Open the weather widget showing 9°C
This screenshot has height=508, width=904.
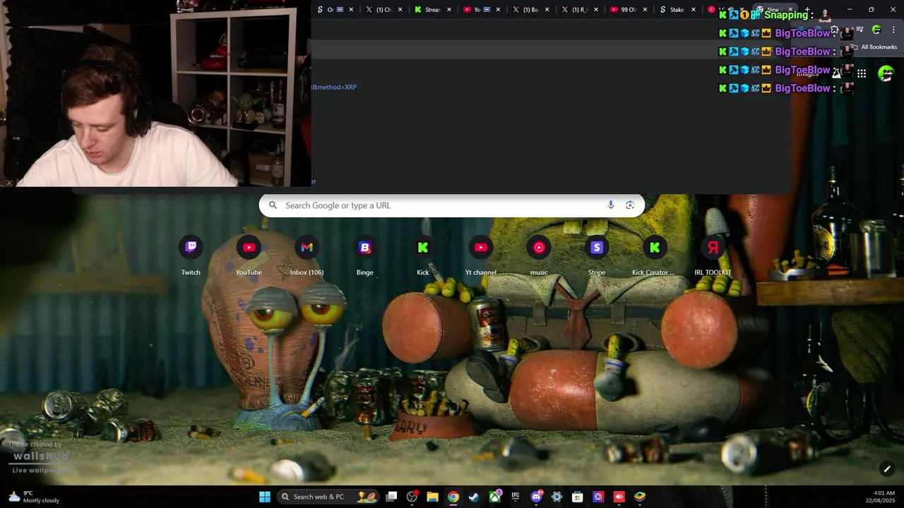click(33, 497)
